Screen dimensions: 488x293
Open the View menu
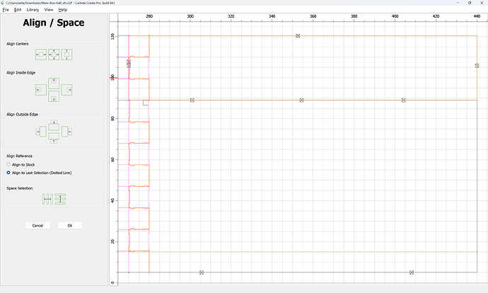coord(49,10)
